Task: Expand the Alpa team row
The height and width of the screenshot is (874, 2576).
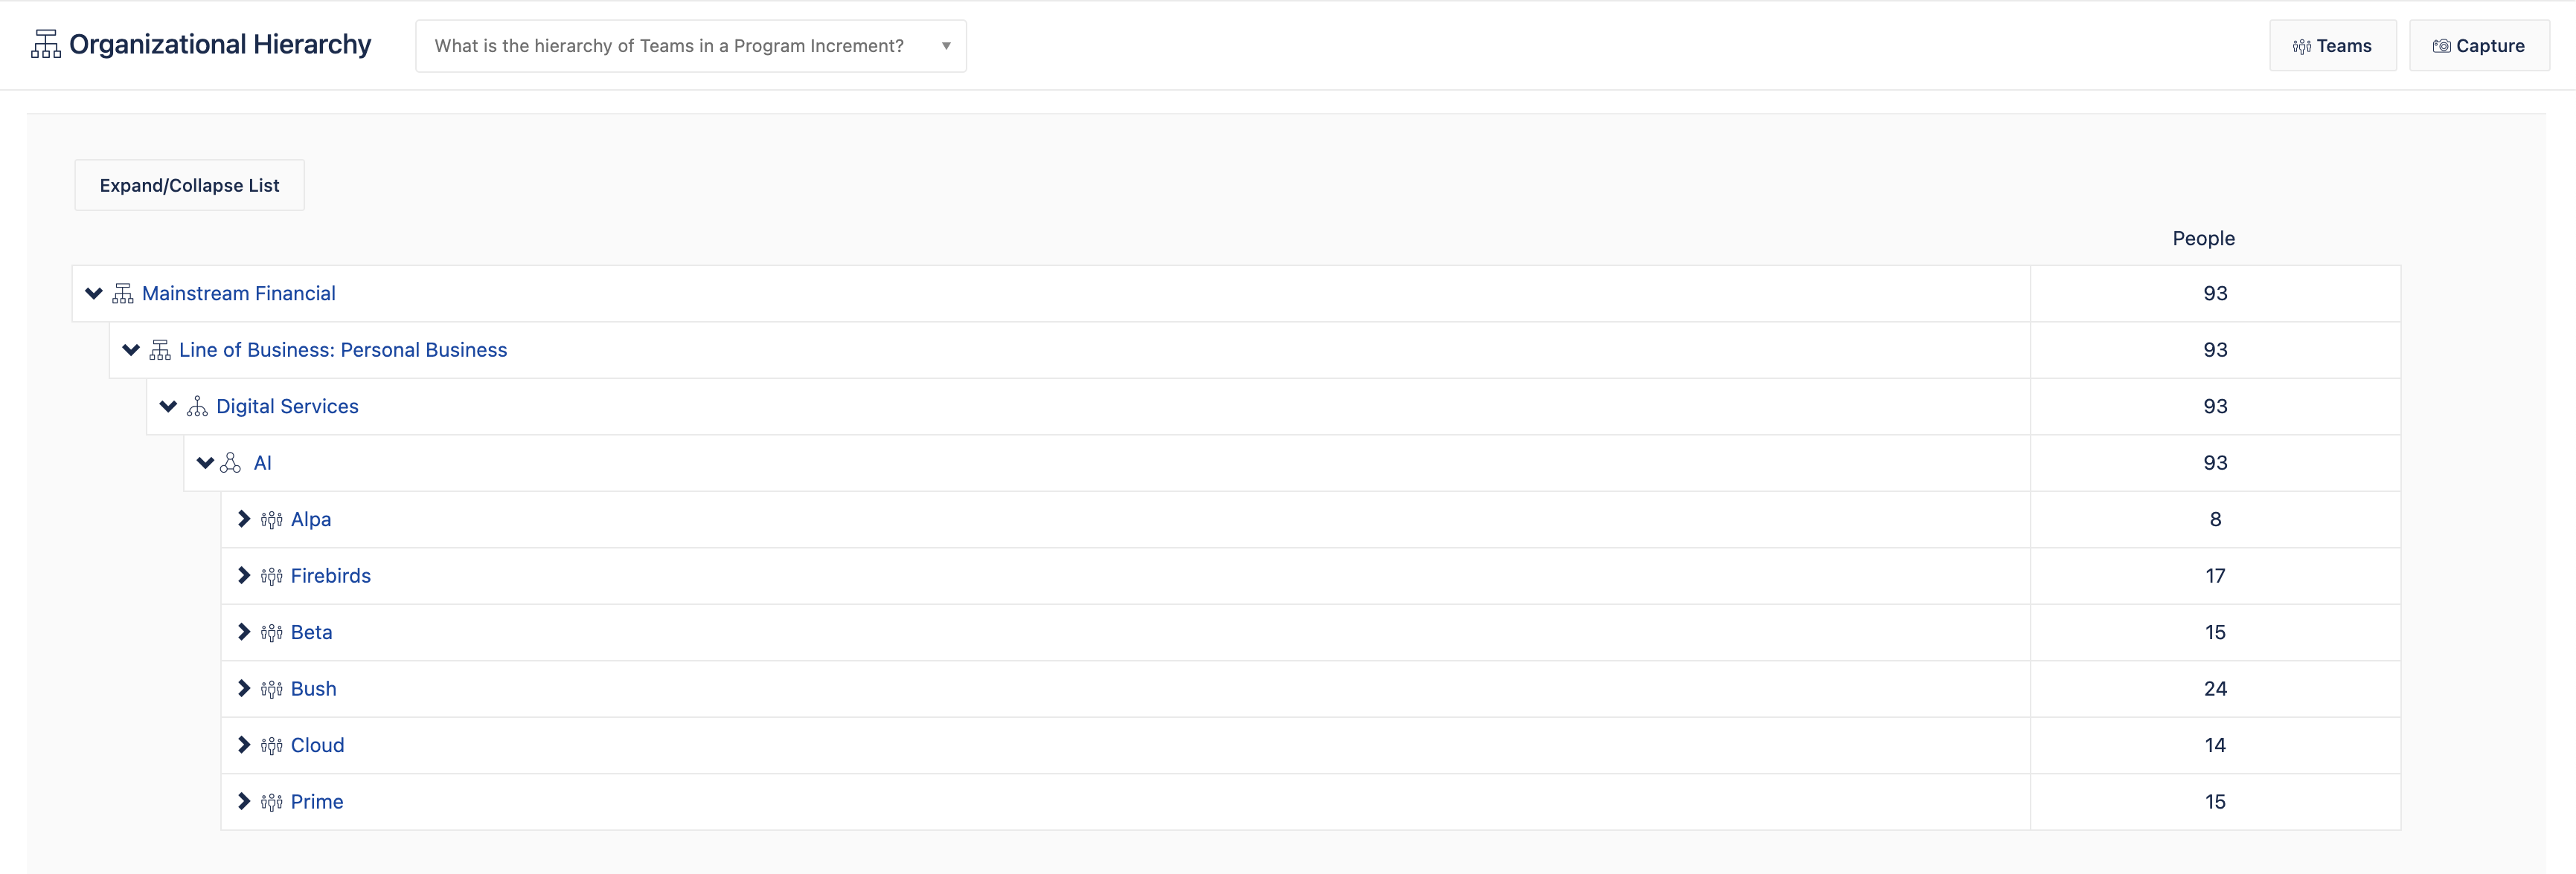Action: 244,519
